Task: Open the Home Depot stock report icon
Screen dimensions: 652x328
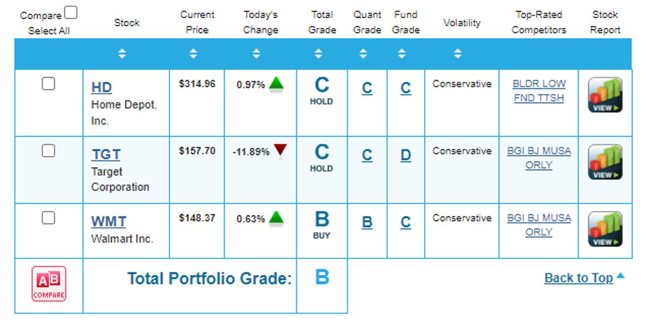Action: click(x=605, y=95)
